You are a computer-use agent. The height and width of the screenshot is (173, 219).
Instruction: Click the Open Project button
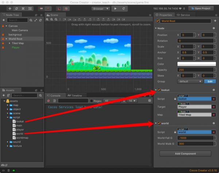click(201, 8)
